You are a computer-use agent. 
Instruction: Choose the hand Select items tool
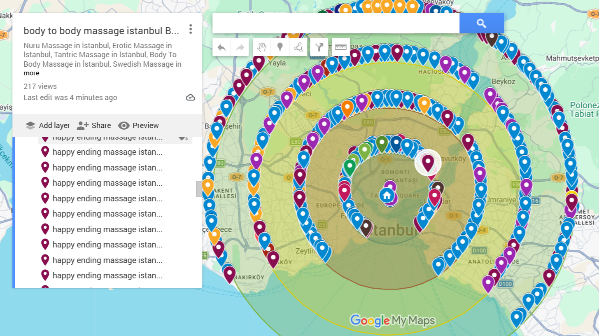[262, 47]
